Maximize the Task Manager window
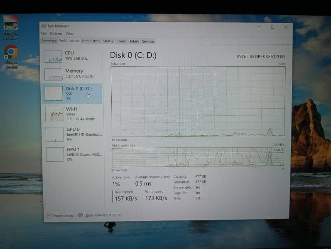Viewport: 331px width, 249px height. [272, 27]
